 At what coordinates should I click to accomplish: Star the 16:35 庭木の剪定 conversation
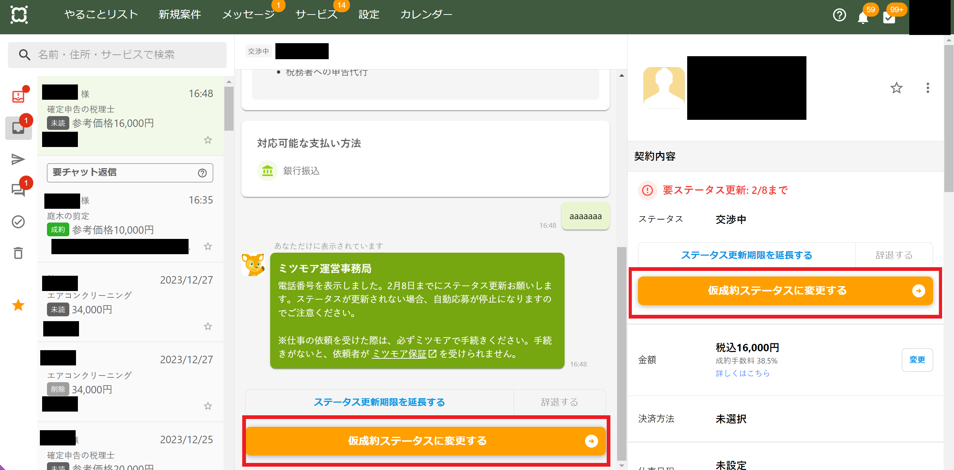click(x=208, y=246)
